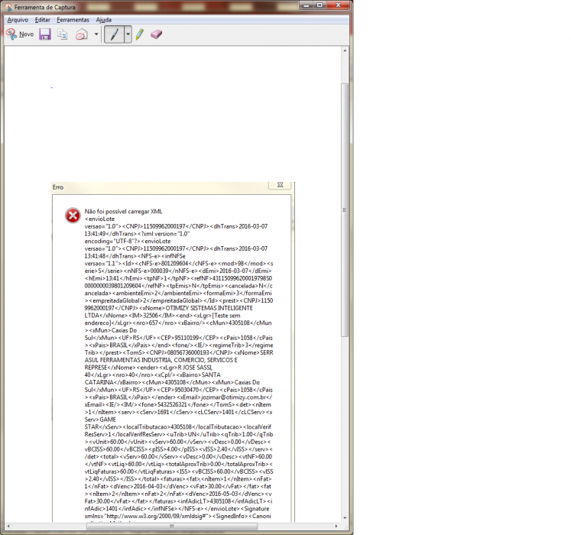Click the horizontal scrollbar thumb
The width and height of the screenshot is (571, 535).
click(171, 526)
